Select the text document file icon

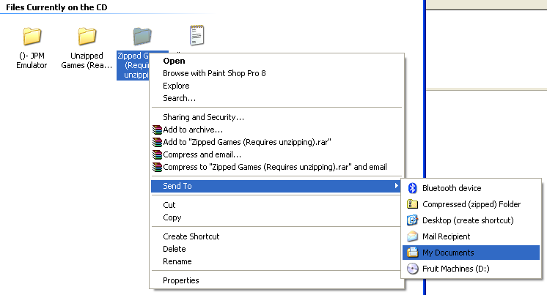coord(197,36)
